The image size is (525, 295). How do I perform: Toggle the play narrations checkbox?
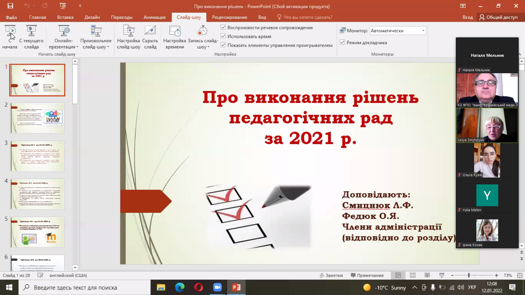pos(223,28)
